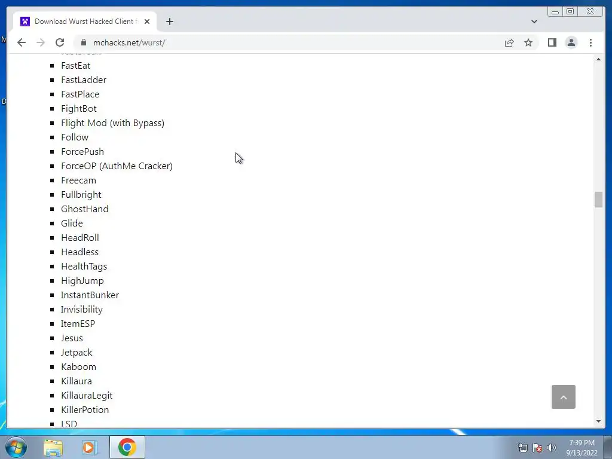Viewport: 612px width, 459px height.
Task: Click the Glide list item
Action: point(72,224)
